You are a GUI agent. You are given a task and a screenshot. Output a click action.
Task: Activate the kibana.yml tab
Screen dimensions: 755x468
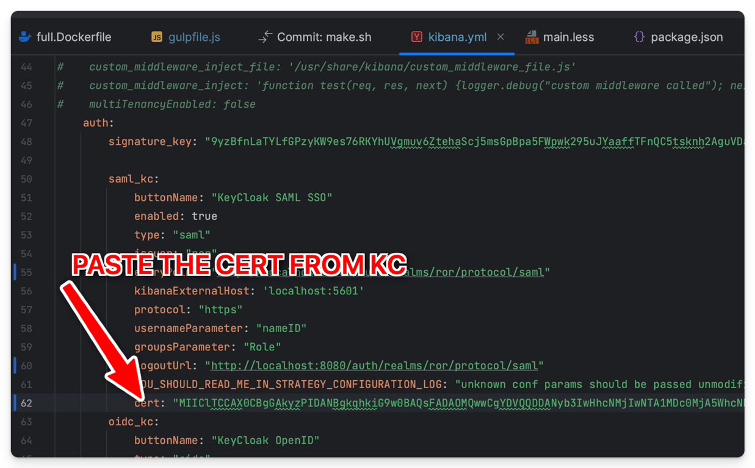457,37
